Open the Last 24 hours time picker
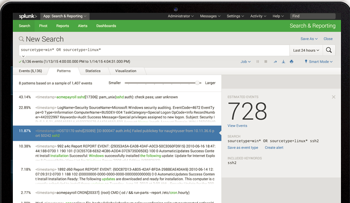 tap(305, 50)
